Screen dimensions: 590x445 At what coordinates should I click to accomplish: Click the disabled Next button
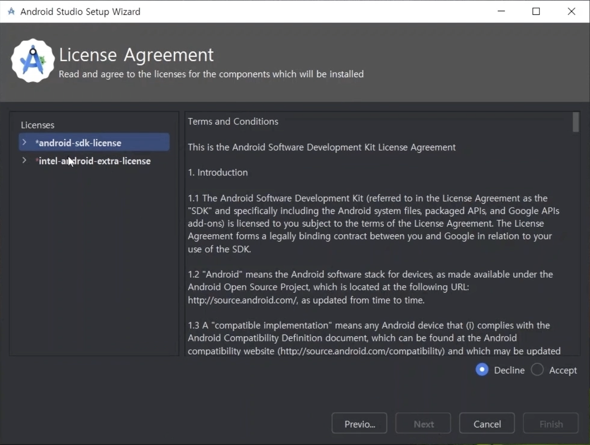point(423,423)
